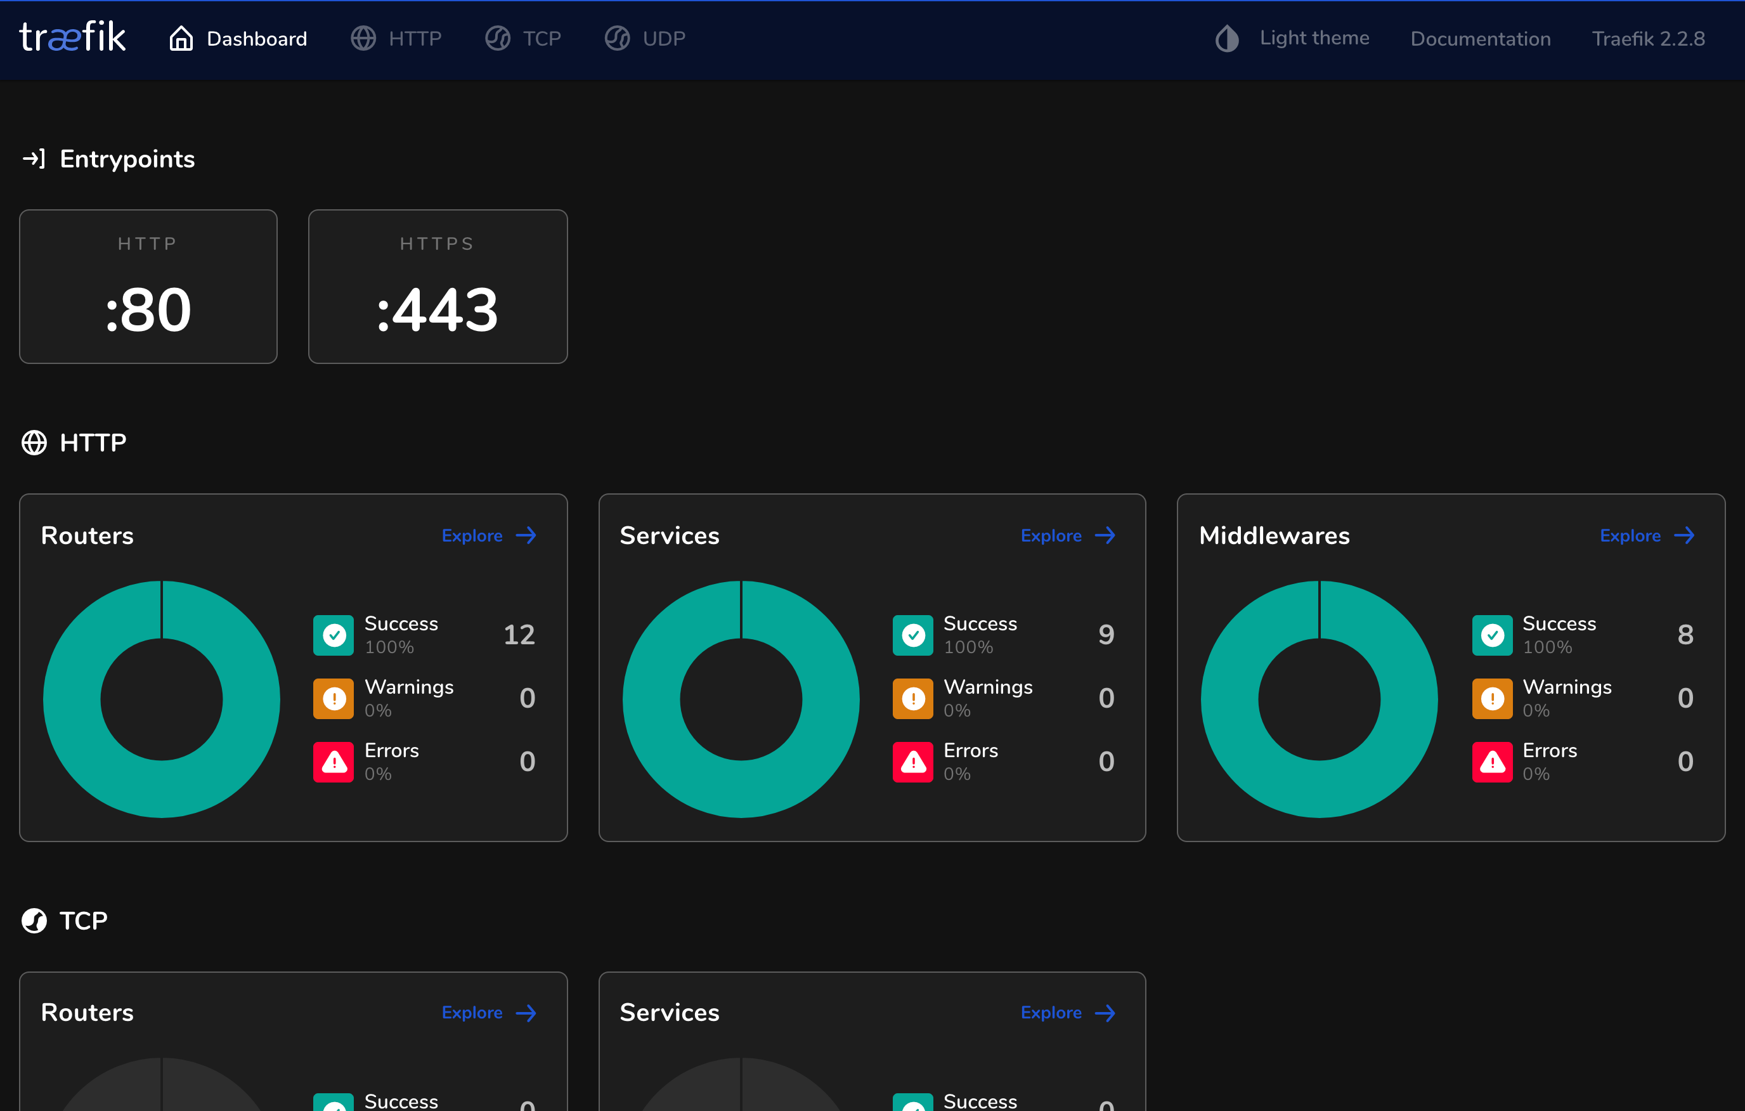Click HTTP Services Warnings icon

click(x=913, y=699)
